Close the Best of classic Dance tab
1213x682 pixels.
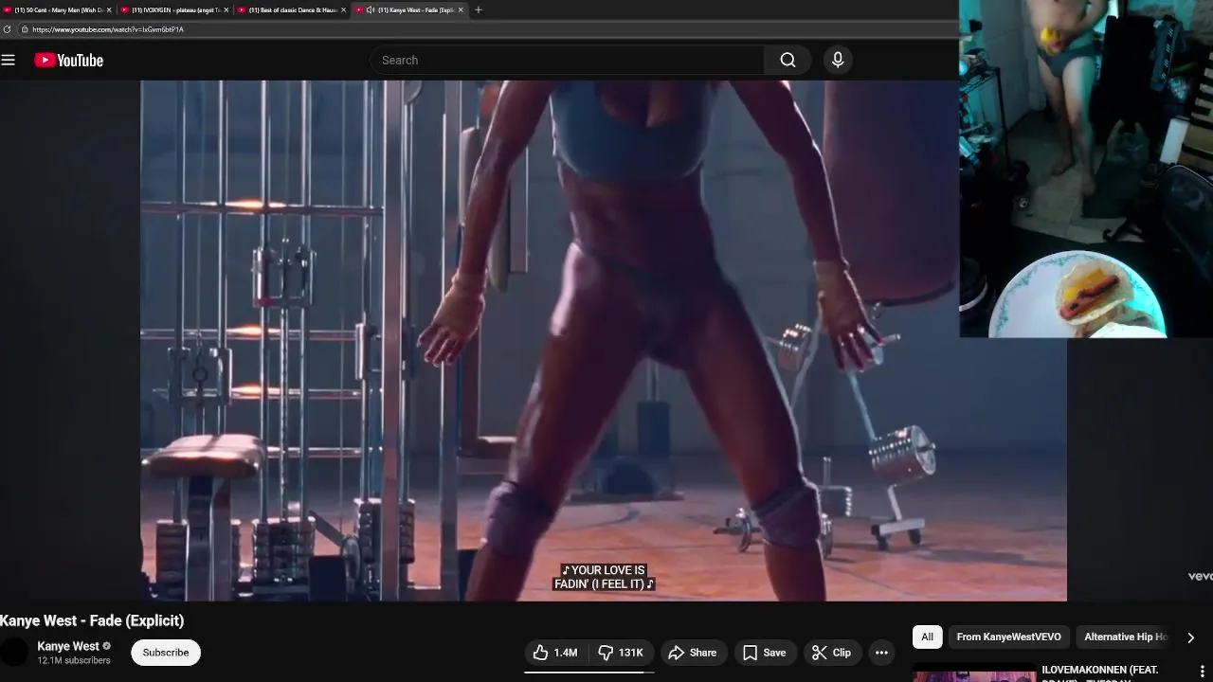pos(343,9)
